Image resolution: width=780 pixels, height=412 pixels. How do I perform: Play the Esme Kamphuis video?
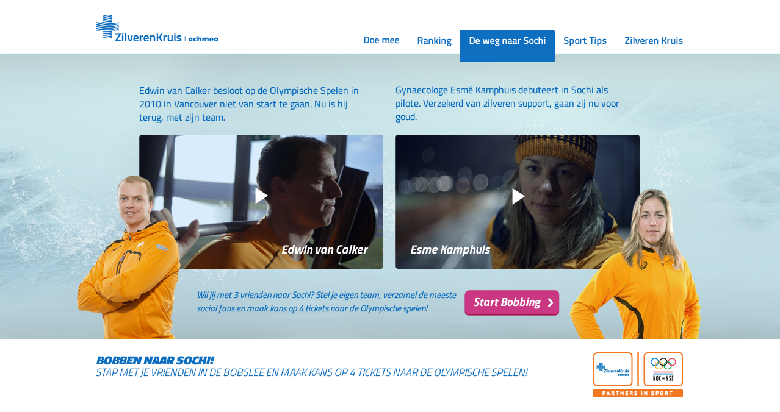[518, 196]
